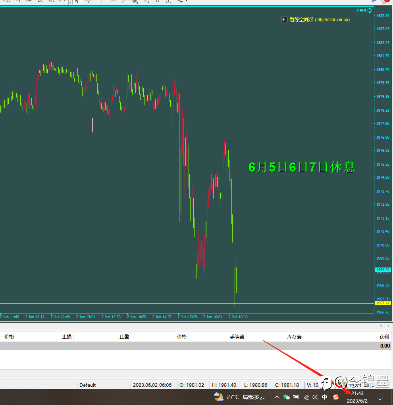Click the 1983.80 price scale label
The image size is (393, 405).
(383, 16)
